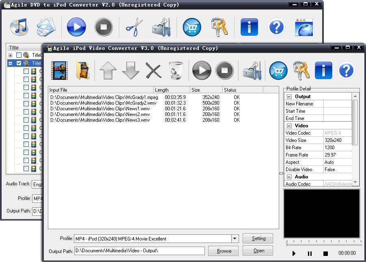Screen dimensions: 366x262
Task: Click the Output Path input field
Action: pyautogui.click(x=140, y=251)
